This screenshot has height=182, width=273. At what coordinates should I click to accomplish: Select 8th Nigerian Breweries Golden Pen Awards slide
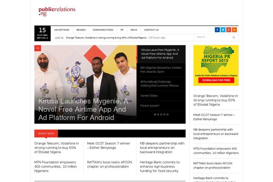[x=161, y=70]
